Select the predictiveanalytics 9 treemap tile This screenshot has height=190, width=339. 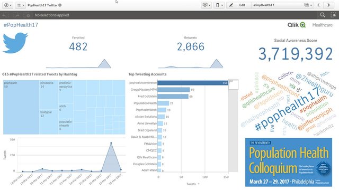(66, 92)
